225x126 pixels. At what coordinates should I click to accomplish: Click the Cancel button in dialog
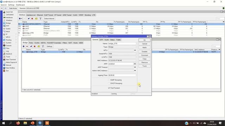tap(144, 44)
